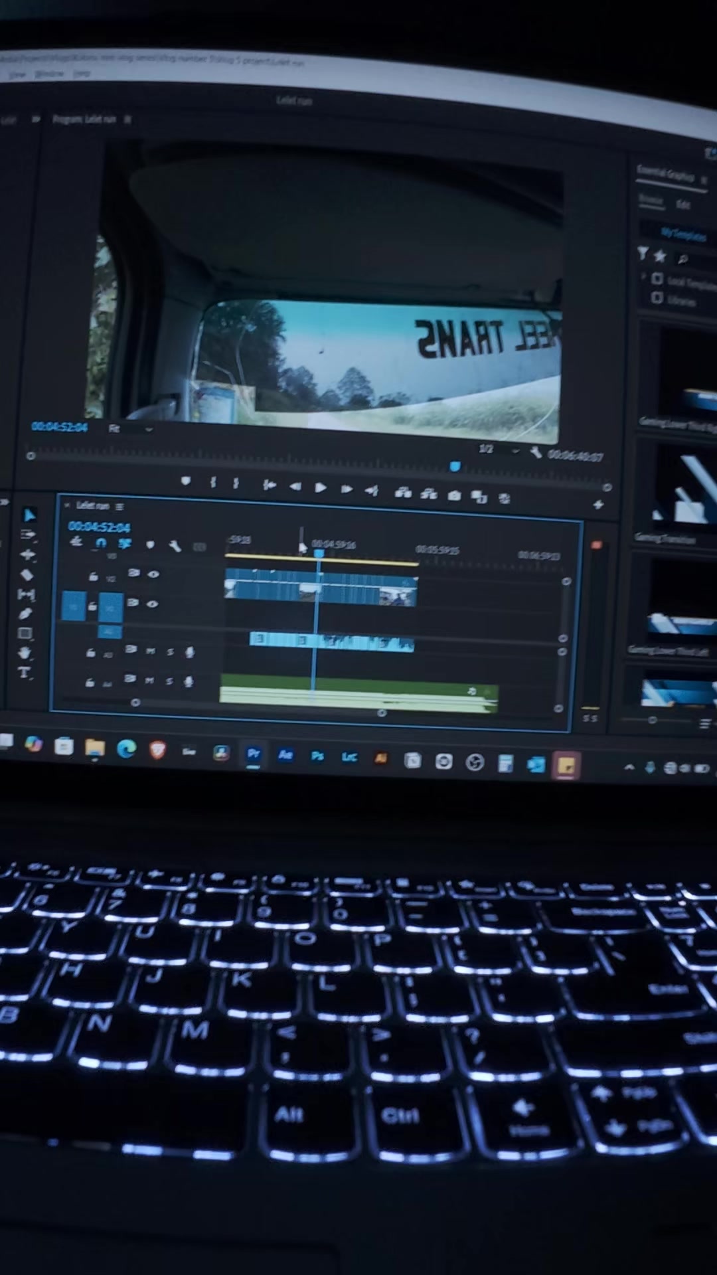Image resolution: width=717 pixels, height=1275 pixels.
Task: Toggle Linked Selection in timeline
Action: 124,544
